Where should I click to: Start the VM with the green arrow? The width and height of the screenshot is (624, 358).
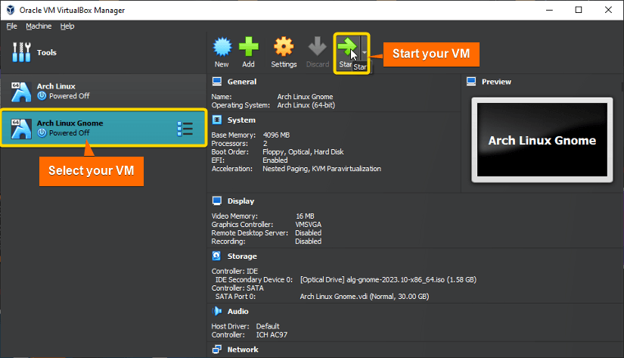tap(347, 47)
